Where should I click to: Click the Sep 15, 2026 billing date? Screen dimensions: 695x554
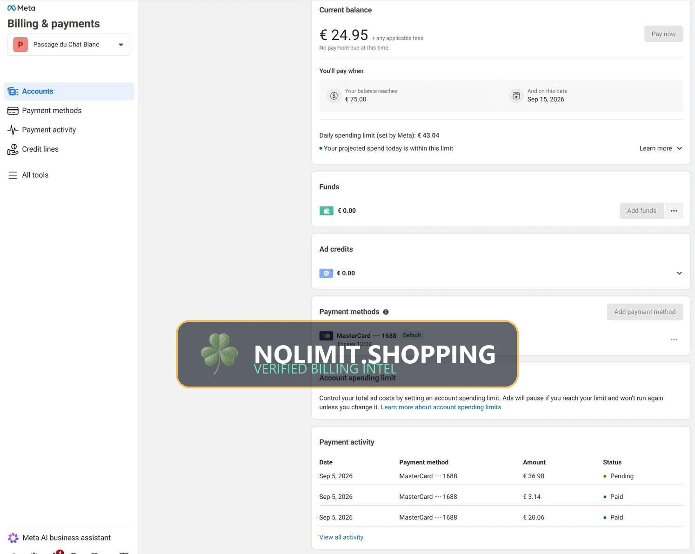tap(546, 100)
